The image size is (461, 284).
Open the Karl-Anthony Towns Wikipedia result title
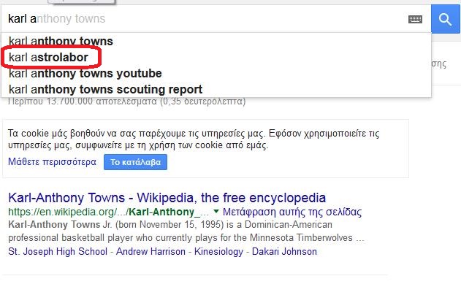pyautogui.click(x=167, y=198)
